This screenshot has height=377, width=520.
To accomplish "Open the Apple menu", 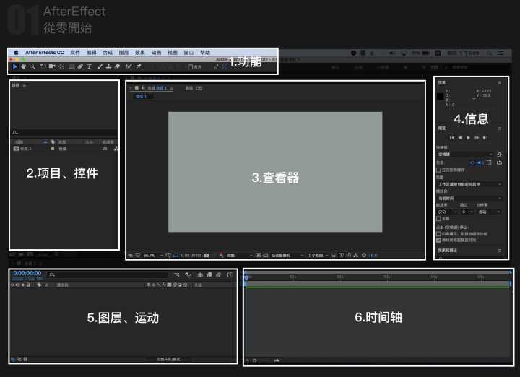I will tap(16, 53).
